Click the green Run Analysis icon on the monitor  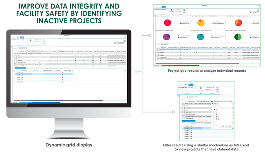coord(31,40)
